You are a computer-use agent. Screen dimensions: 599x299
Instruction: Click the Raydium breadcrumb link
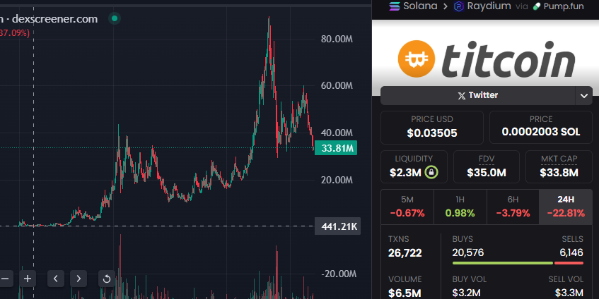[489, 6]
